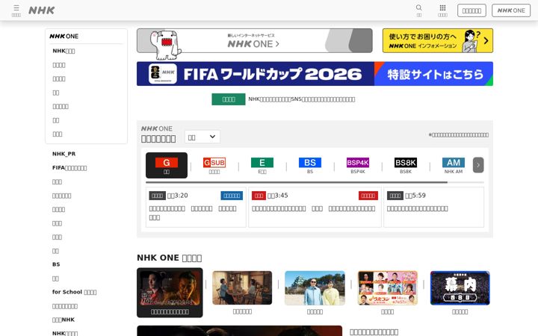Select the G channel tab

(x=167, y=165)
